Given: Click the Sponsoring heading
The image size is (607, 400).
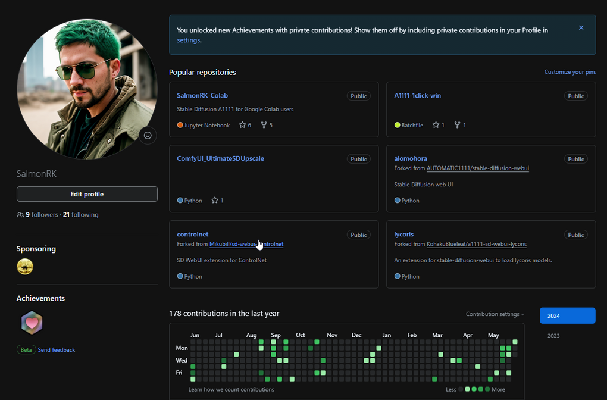Looking at the screenshot, I should click(x=36, y=249).
